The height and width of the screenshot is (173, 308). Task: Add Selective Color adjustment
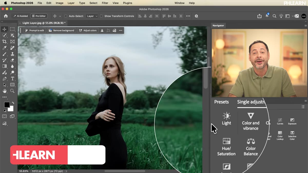click(x=292, y=136)
